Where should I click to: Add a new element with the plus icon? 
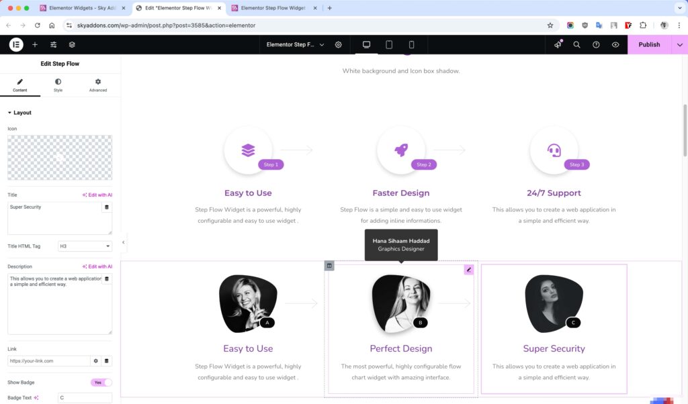pyautogui.click(x=35, y=45)
